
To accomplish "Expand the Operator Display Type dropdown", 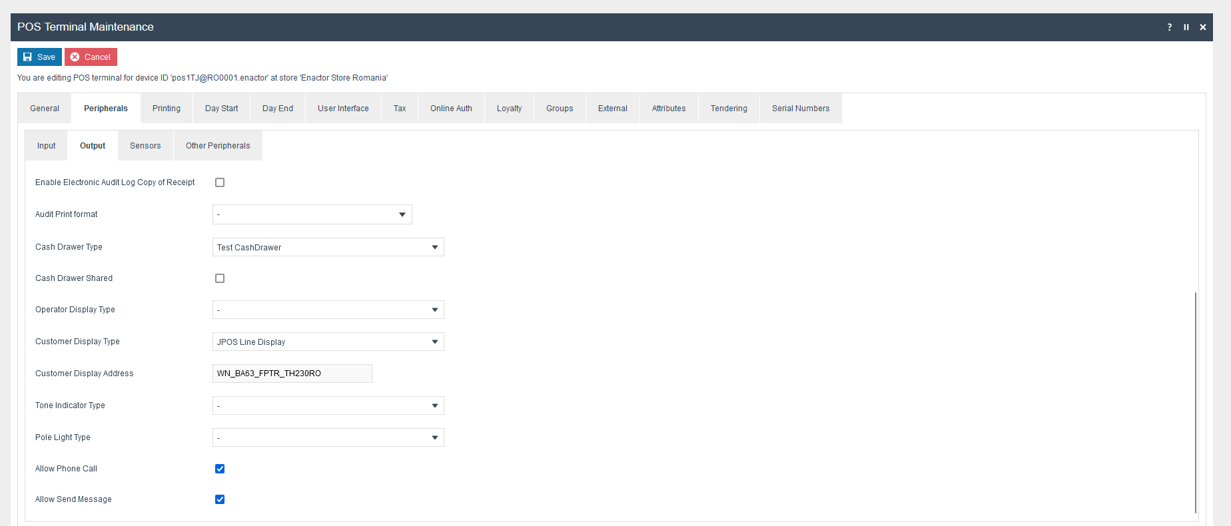I will pyautogui.click(x=328, y=310).
